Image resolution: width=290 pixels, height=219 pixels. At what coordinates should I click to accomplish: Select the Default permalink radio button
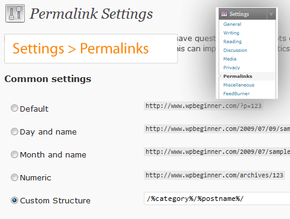coord(14,108)
